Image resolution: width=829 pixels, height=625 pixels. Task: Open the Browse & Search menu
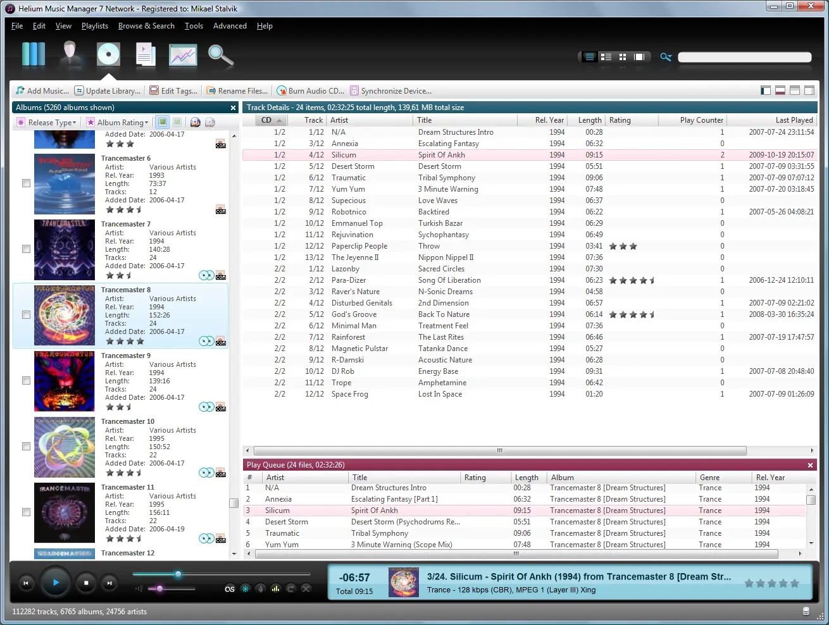point(146,26)
